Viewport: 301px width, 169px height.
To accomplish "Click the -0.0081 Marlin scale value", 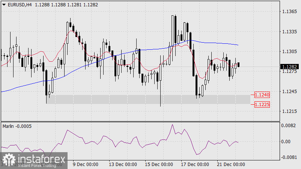I will click(x=289, y=157).
